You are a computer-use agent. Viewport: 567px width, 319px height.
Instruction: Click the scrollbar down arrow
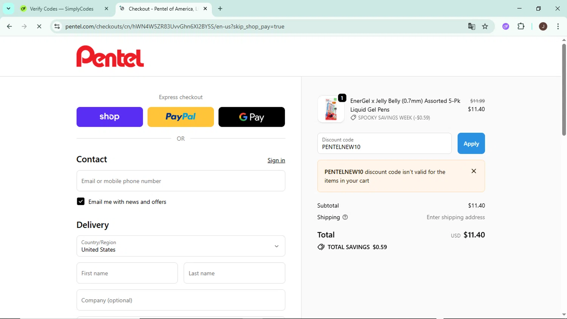(564, 314)
